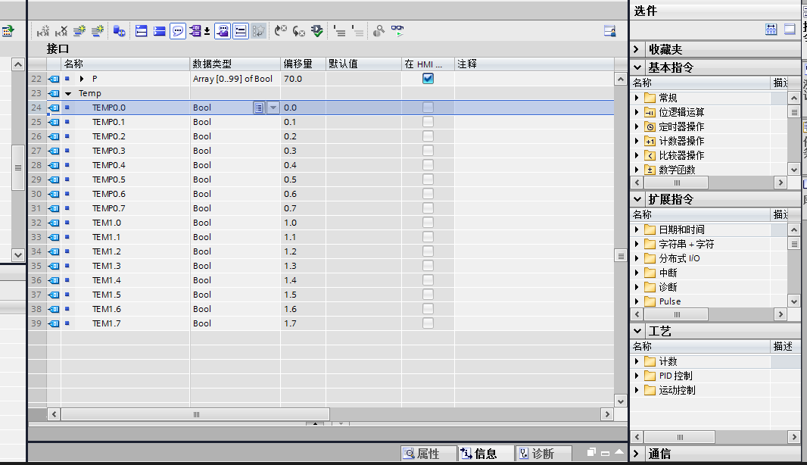Click the insert row toolbar icon
This screenshot has height=465, width=807.
(x=79, y=31)
